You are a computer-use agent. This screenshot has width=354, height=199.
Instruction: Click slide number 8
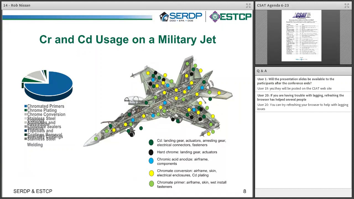(244, 191)
